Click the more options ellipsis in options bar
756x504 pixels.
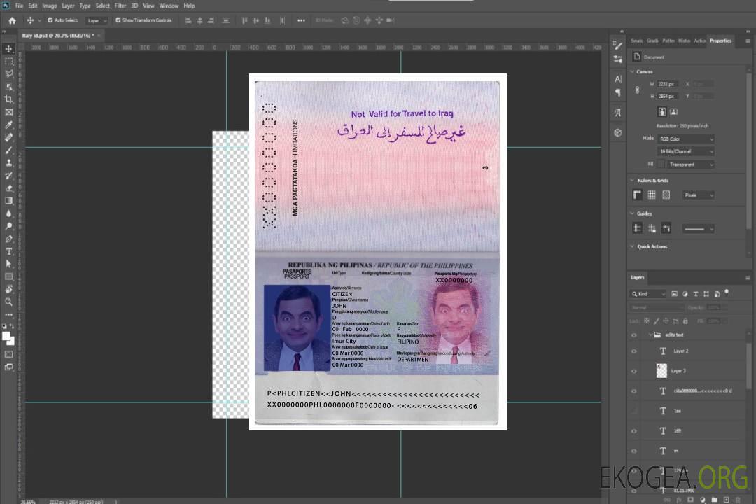pos(301,20)
